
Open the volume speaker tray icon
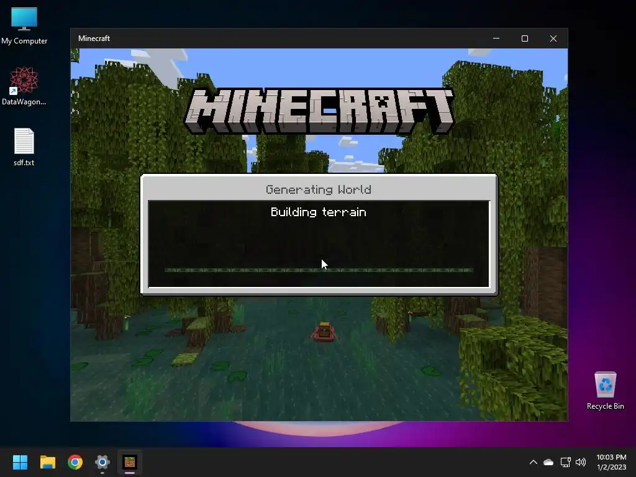click(581, 462)
